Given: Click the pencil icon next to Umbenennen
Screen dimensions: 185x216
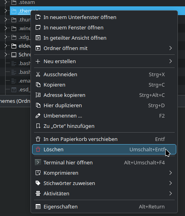Looking at the screenshot, I should coord(38,116).
